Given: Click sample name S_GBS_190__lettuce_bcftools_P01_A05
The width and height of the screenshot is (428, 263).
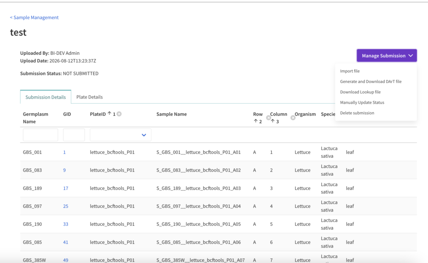Looking at the screenshot, I should (199, 224).
